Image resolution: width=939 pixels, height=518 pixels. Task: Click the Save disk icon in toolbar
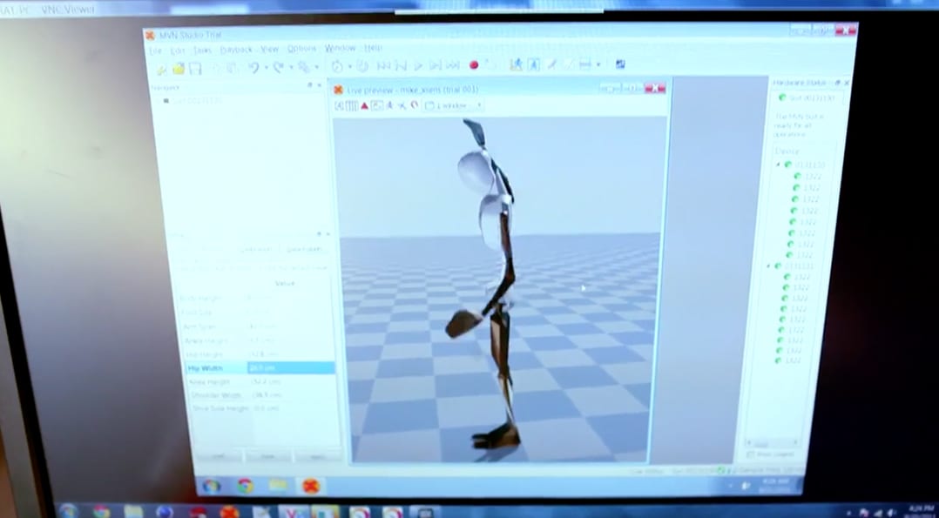[x=195, y=68]
